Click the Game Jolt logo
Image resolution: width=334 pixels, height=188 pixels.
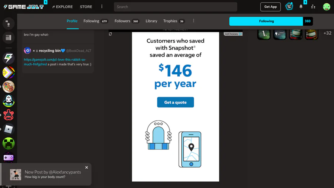click(x=24, y=7)
